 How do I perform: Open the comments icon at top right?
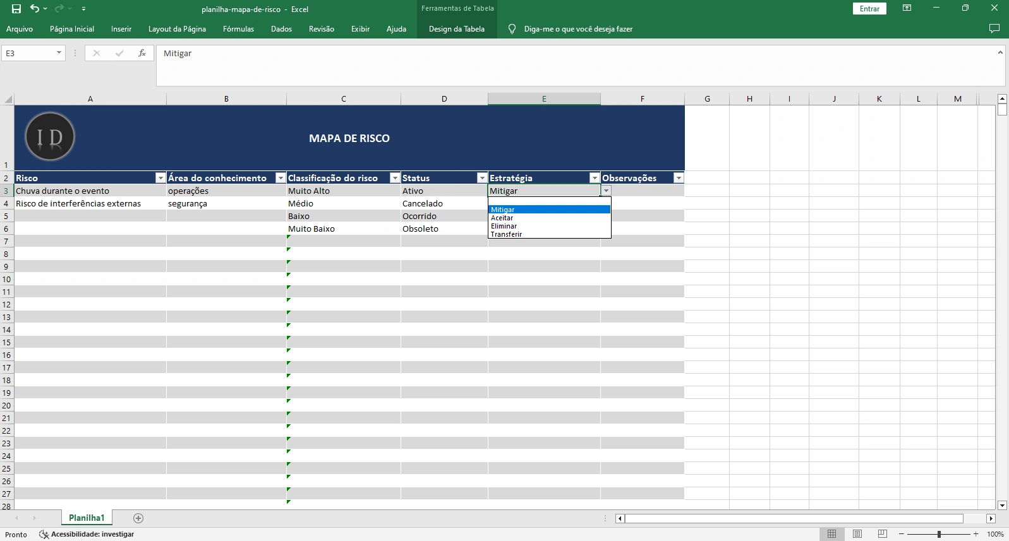pos(994,29)
